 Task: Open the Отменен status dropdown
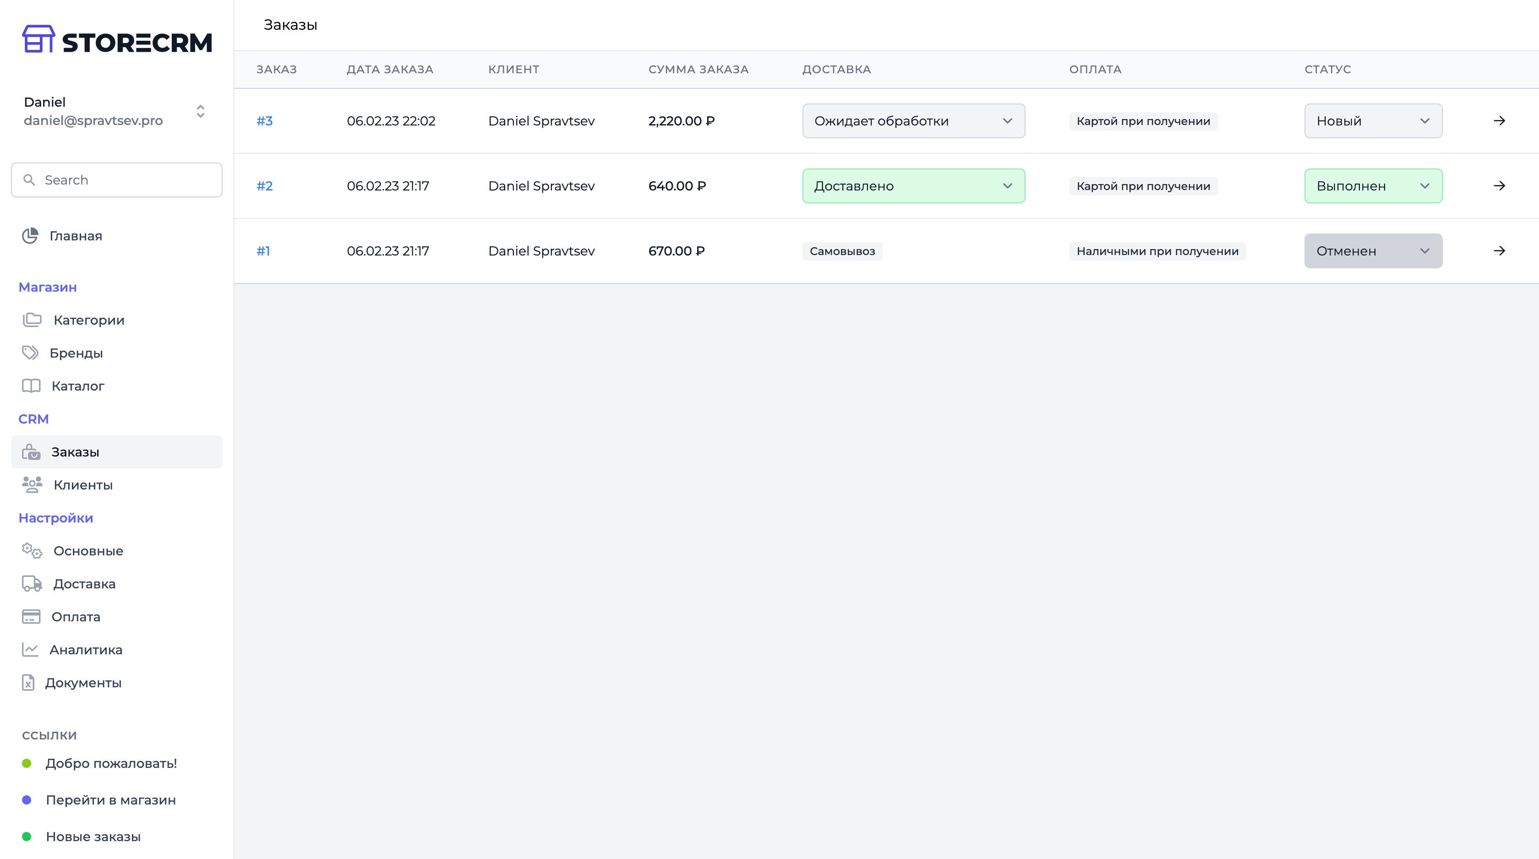click(x=1372, y=251)
